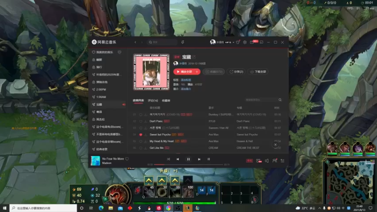Like the song Don't Panic

140,122
